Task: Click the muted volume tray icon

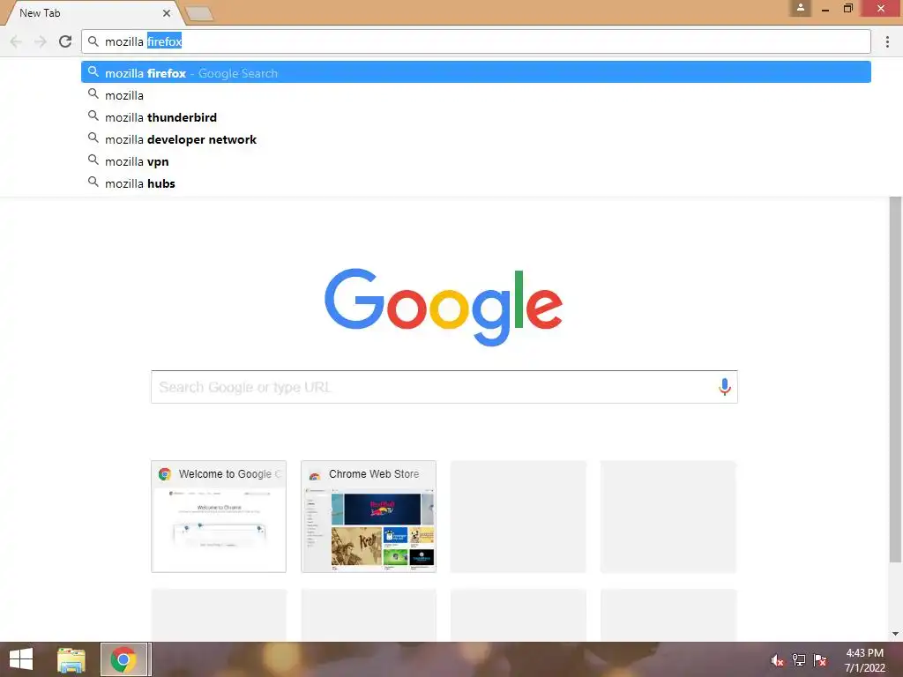Action: 778,659
